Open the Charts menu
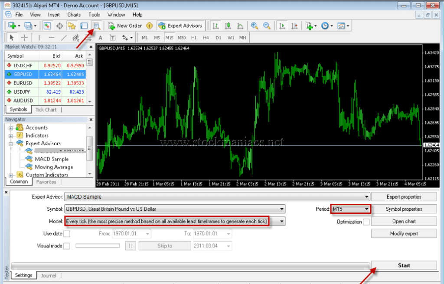 74,14
